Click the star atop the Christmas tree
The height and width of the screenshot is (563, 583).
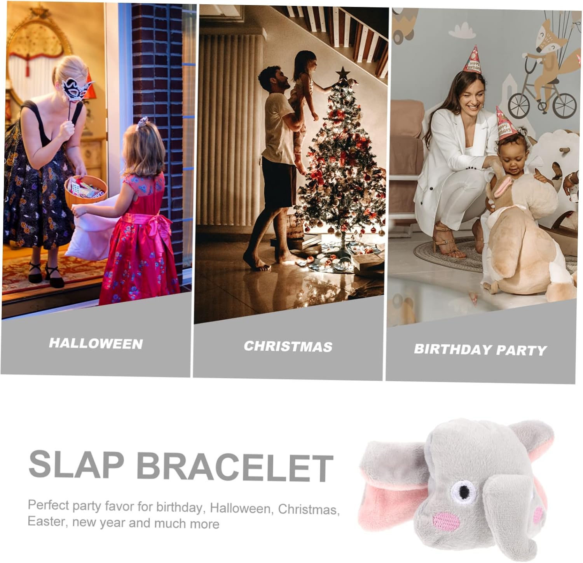(x=343, y=73)
